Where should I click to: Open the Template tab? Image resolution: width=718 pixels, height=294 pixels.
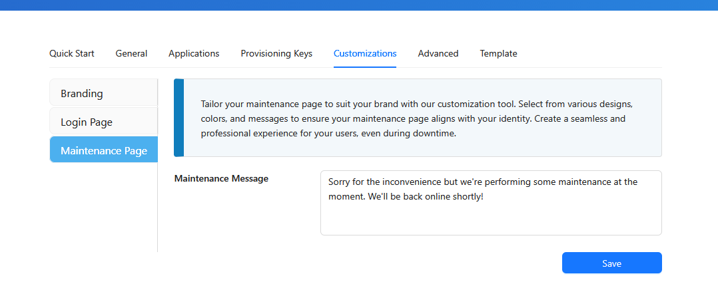pos(498,54)
